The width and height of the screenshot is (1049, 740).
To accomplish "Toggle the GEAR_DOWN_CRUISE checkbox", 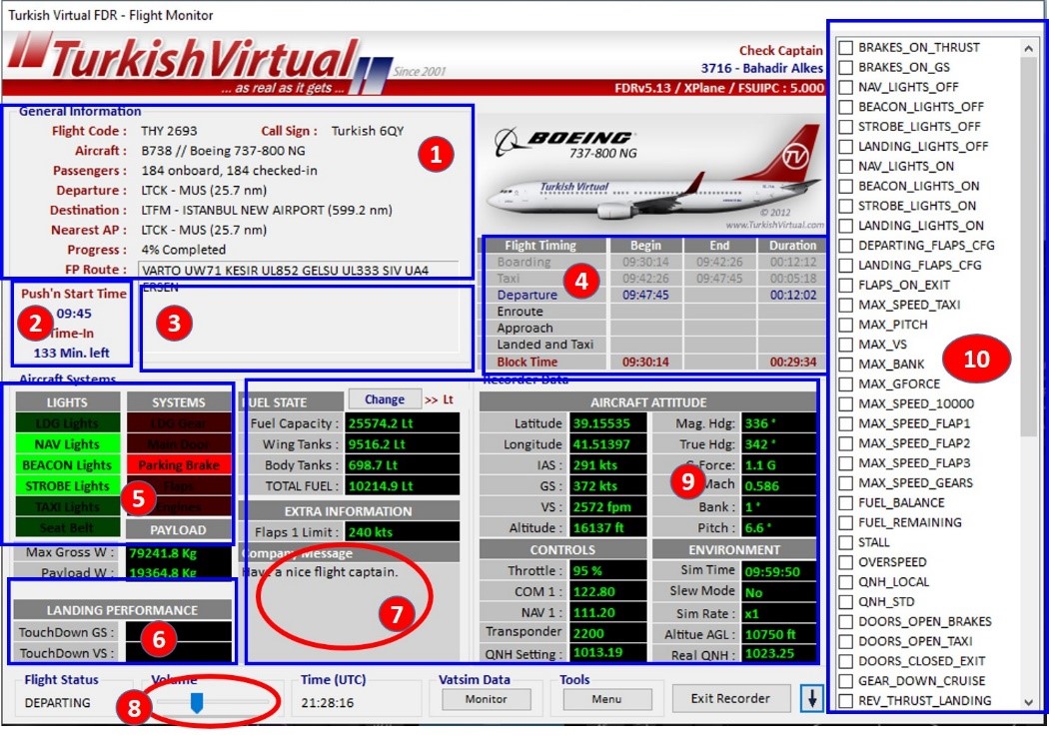I will click(x=846, y=681).
